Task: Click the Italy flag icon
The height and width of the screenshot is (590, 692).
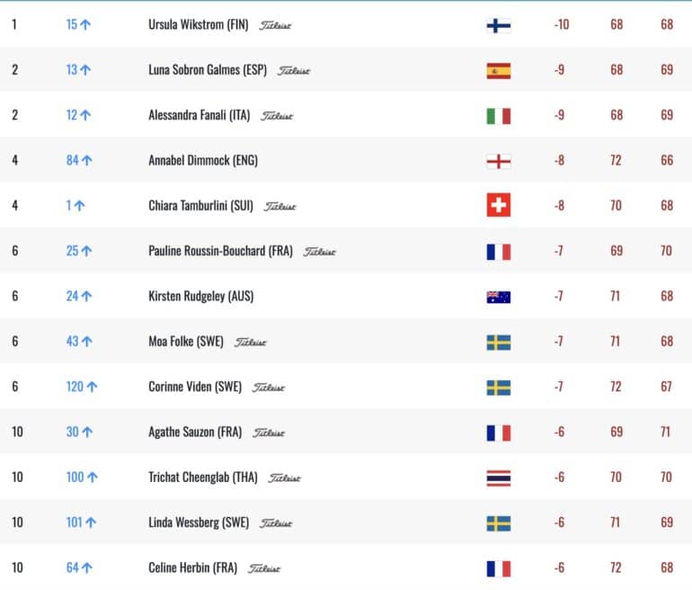Action: pos(498,116)
